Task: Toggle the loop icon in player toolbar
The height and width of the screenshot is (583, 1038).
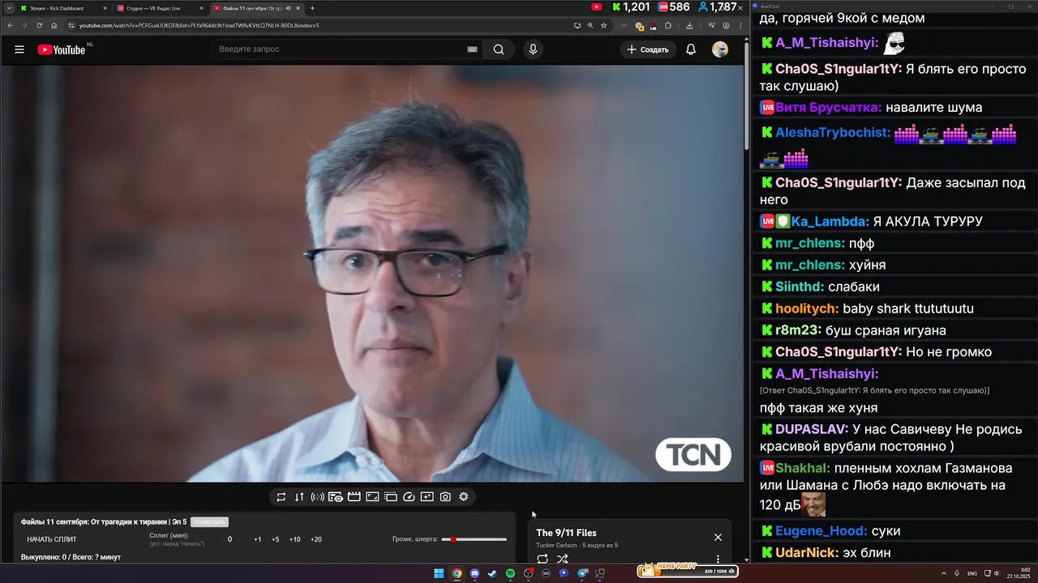Action: 281,497
